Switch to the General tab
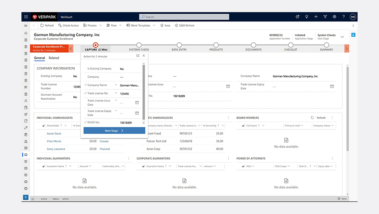The height and width of the screenshot is (214, 379). (40, 58)
